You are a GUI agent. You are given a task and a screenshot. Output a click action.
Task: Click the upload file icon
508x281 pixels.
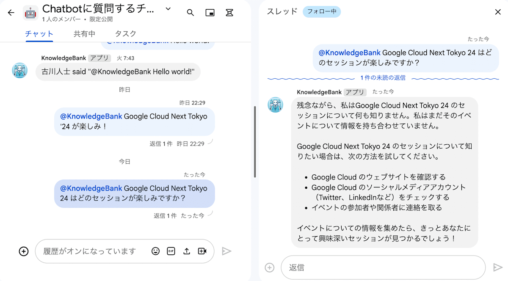coord(187,251)
